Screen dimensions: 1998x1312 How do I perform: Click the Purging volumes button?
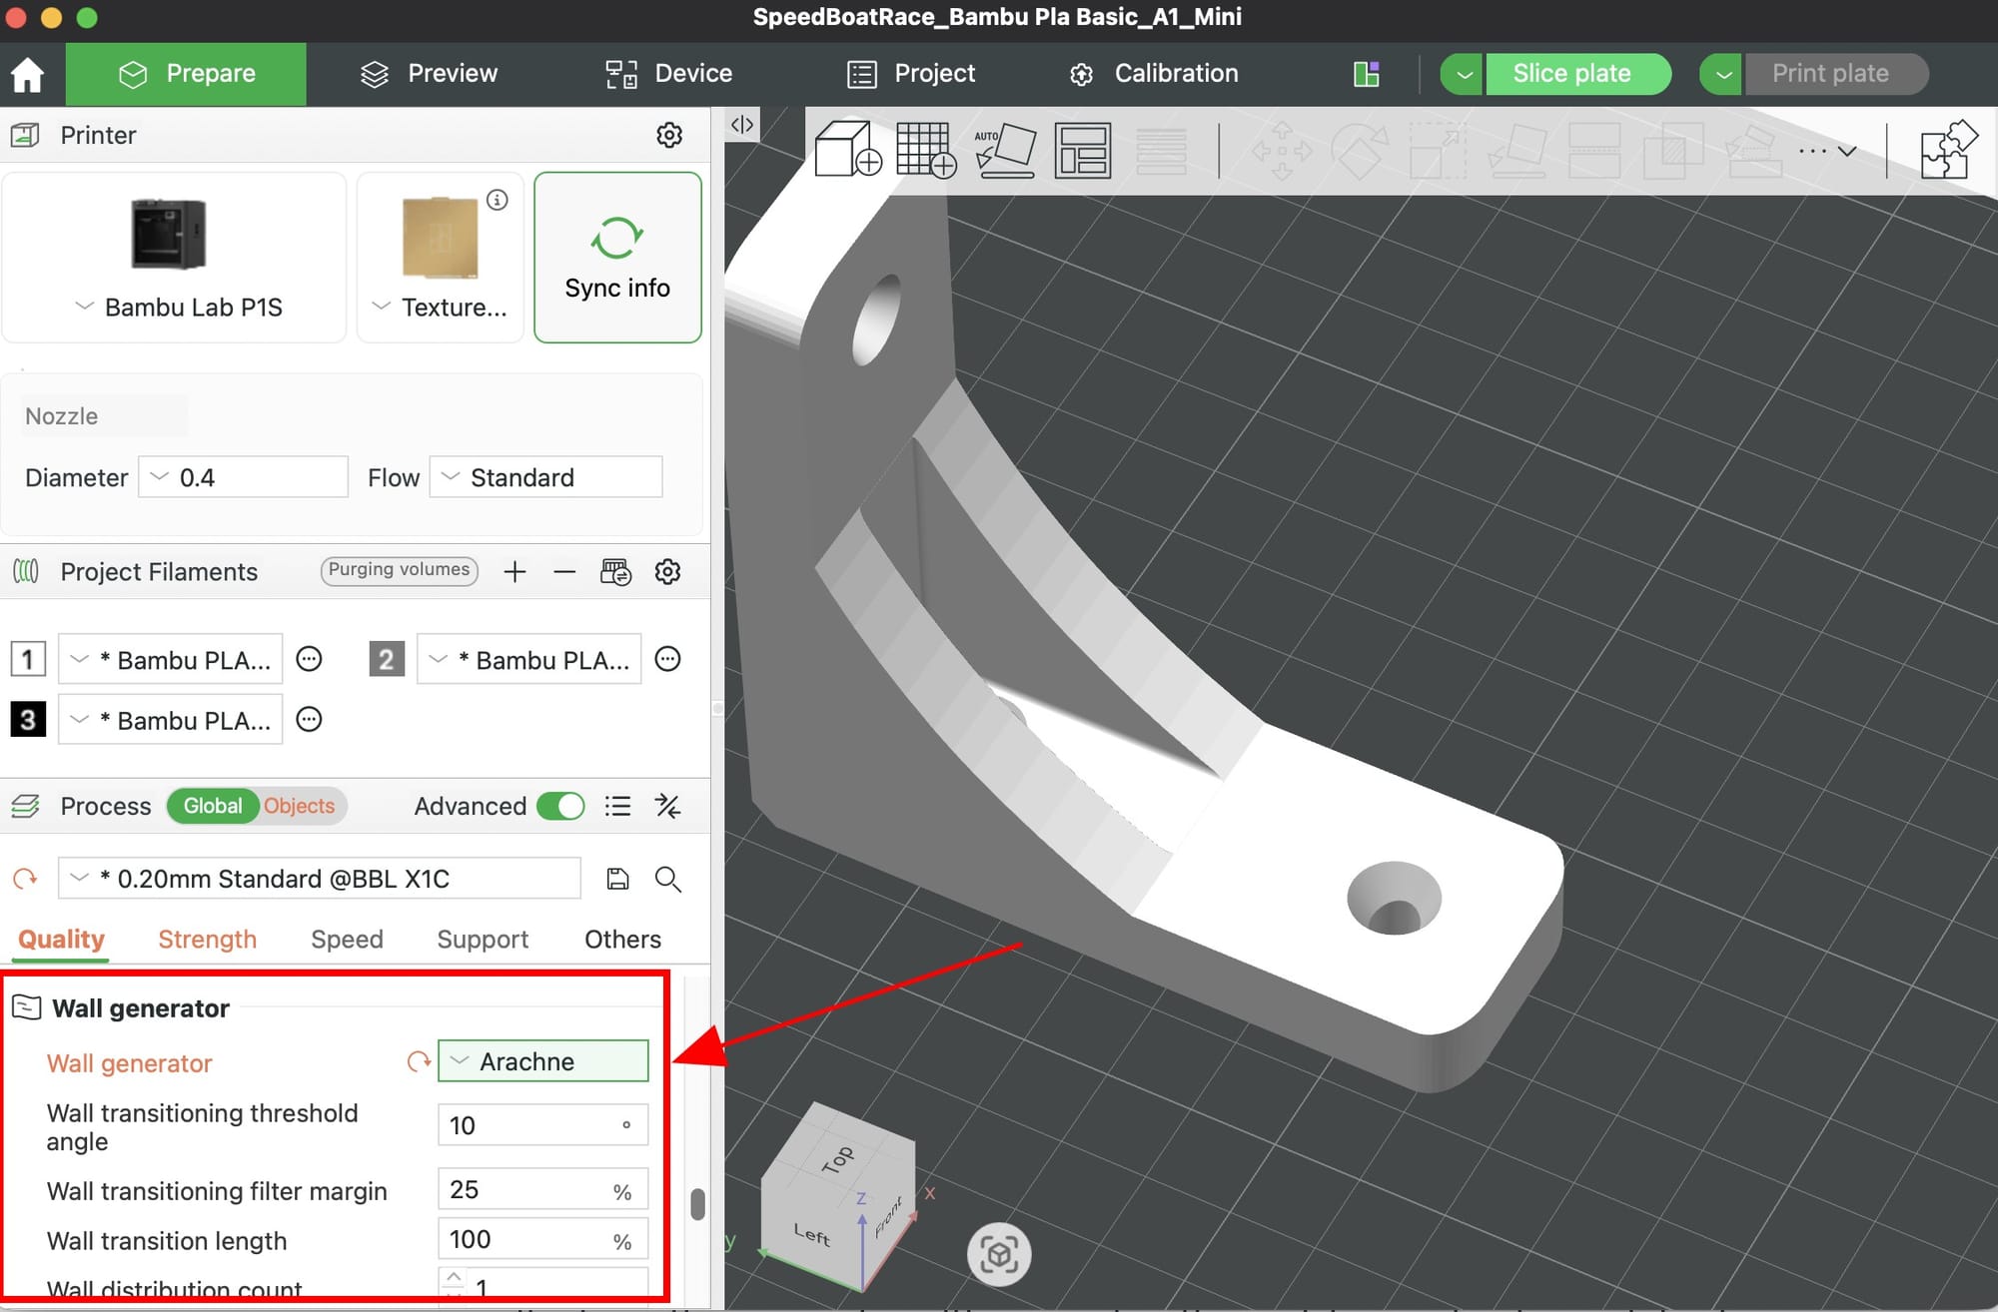coord(399,570)
